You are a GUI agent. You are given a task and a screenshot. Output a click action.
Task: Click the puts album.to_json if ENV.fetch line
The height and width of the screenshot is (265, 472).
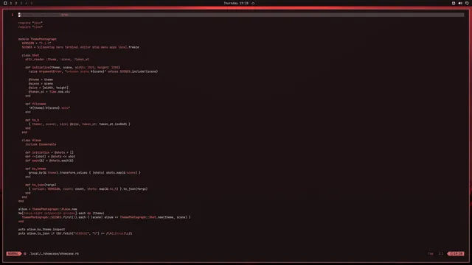click(x=75, y=233)
